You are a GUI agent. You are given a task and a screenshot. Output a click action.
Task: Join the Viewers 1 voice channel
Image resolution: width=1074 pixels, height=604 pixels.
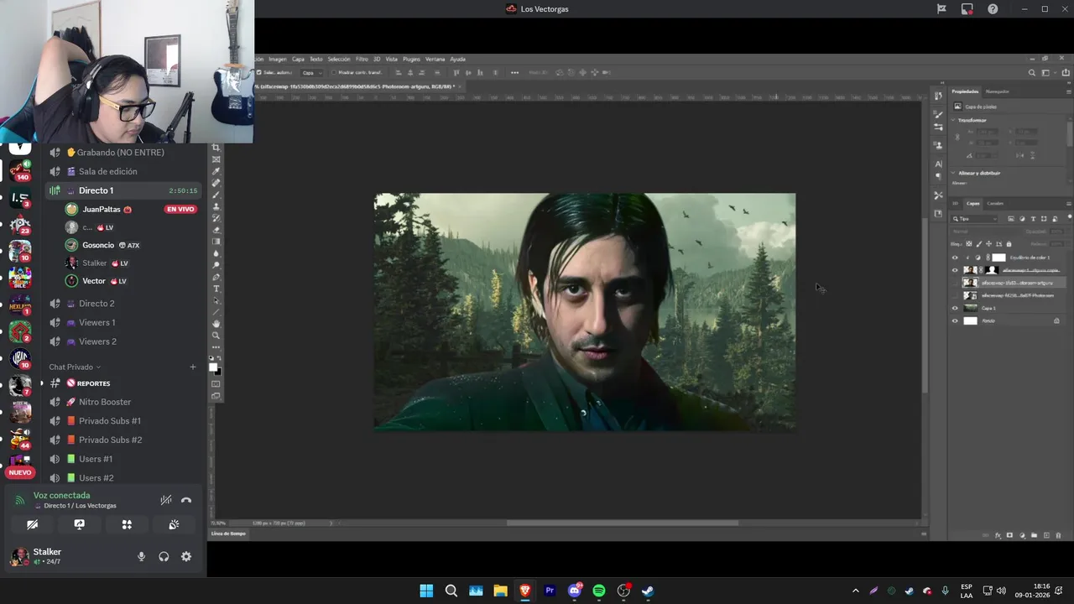(x=123, y=322)
